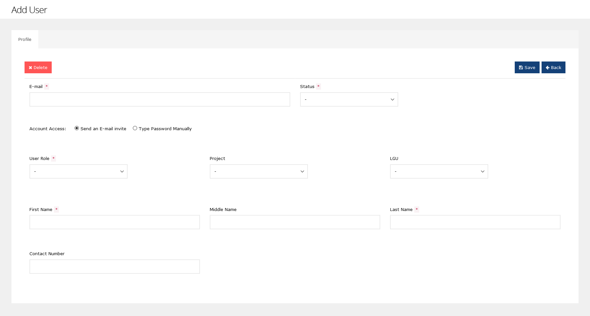This screenshot has width=590, height=316.
Task: Click into the First Name field
Action: pyautogui.click(x=115, y=222)
